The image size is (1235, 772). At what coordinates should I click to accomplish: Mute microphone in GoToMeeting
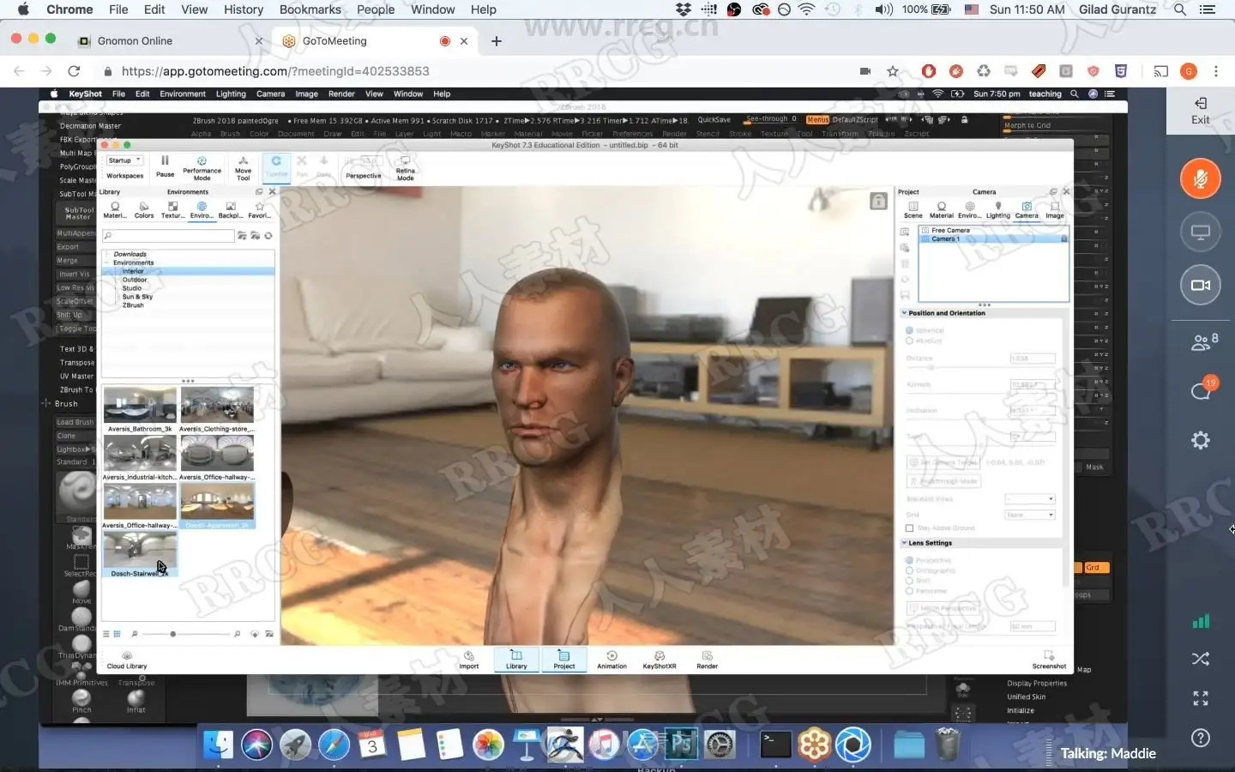(1200, 178)
